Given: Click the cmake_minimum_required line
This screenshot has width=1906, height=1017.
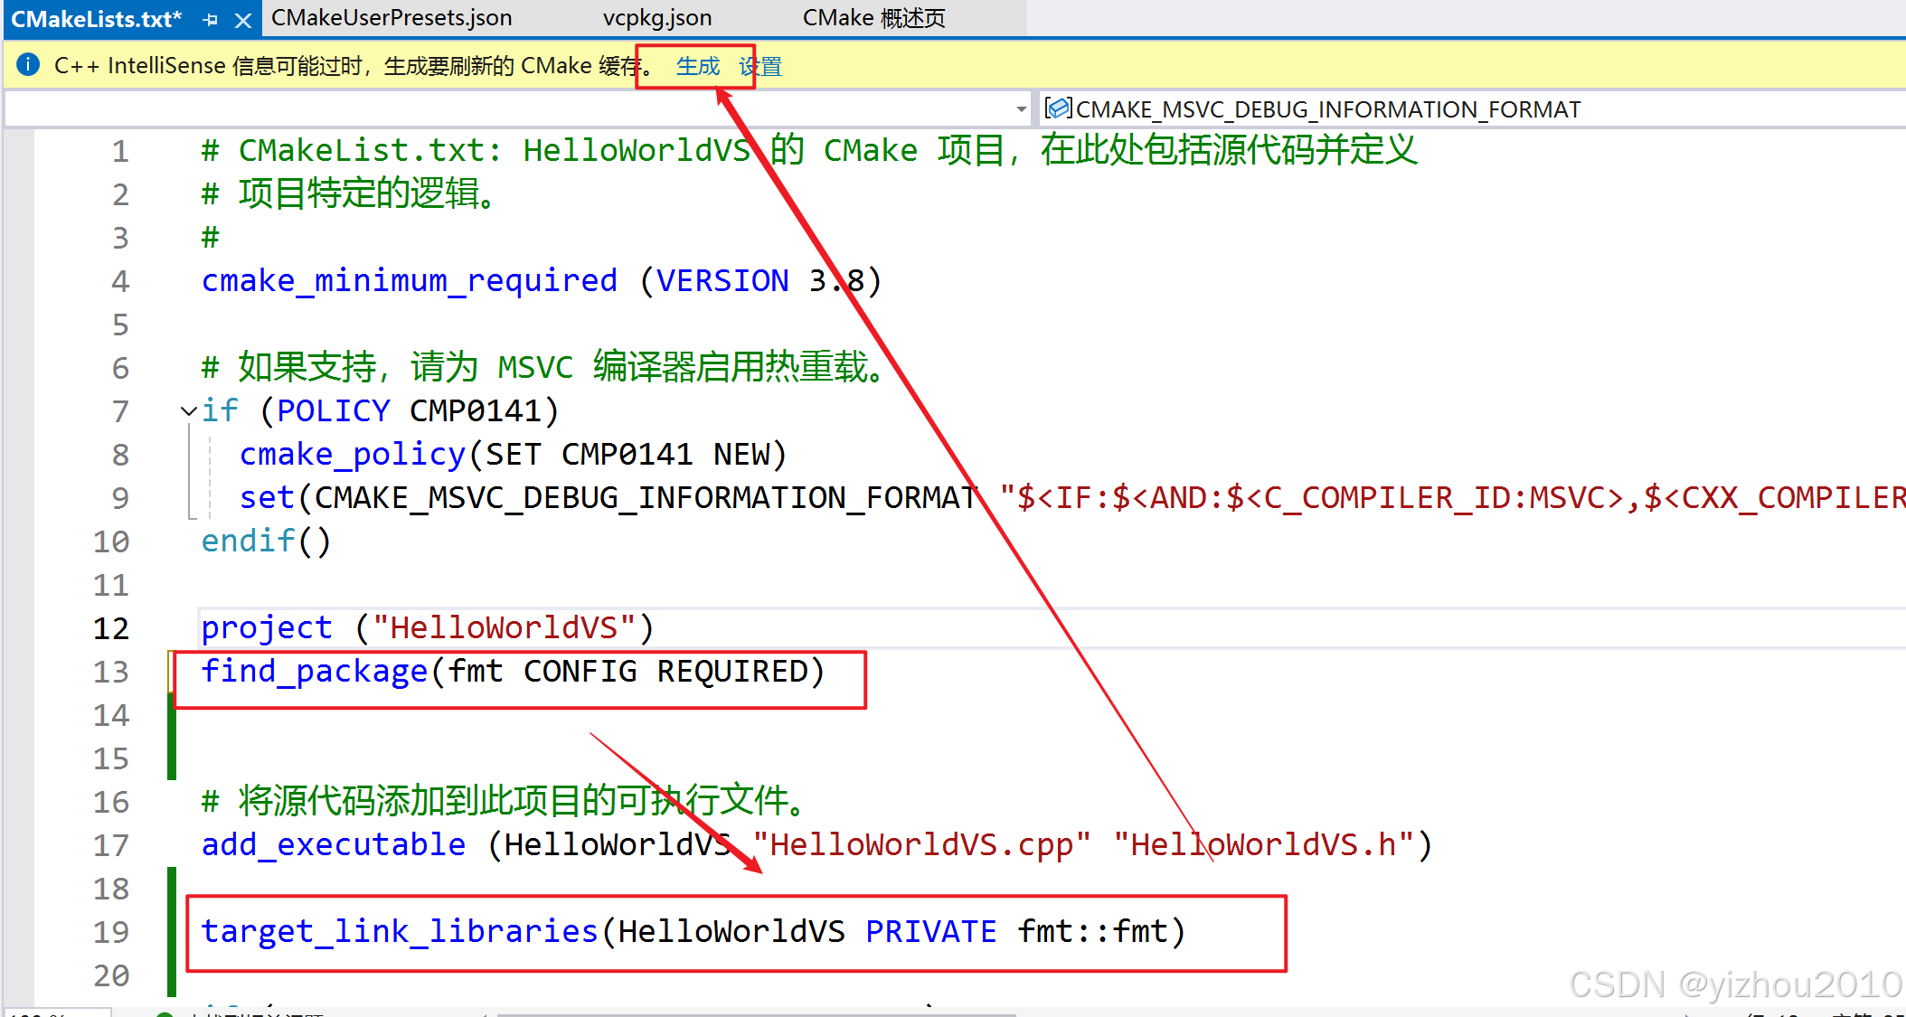Looking at the screenshot, I should tap(541, 281).
